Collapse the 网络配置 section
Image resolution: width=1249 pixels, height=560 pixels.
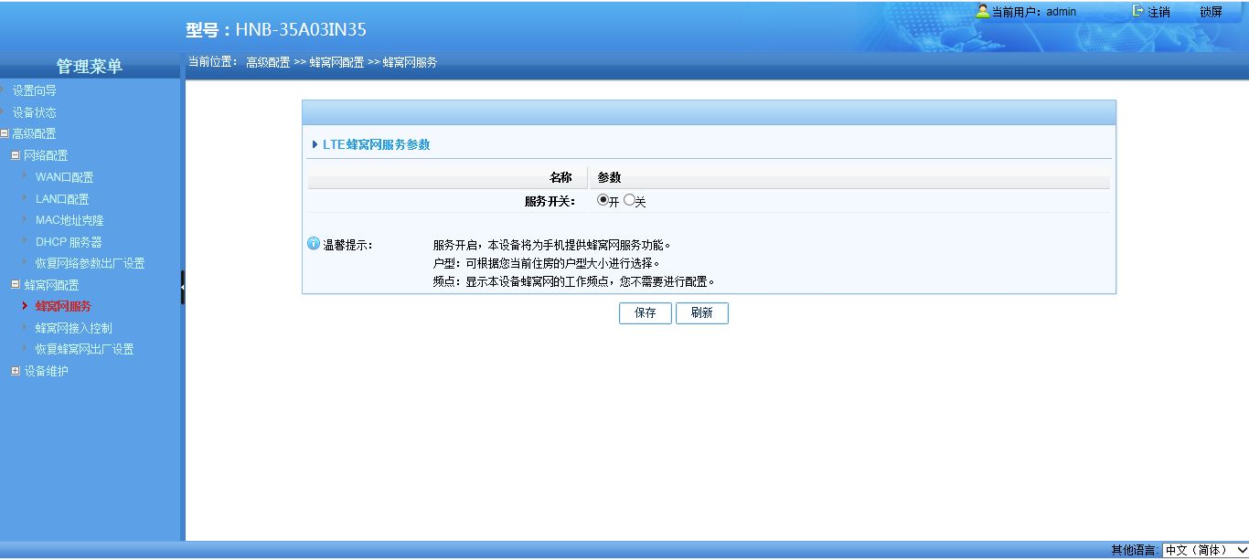coord(16,155)
